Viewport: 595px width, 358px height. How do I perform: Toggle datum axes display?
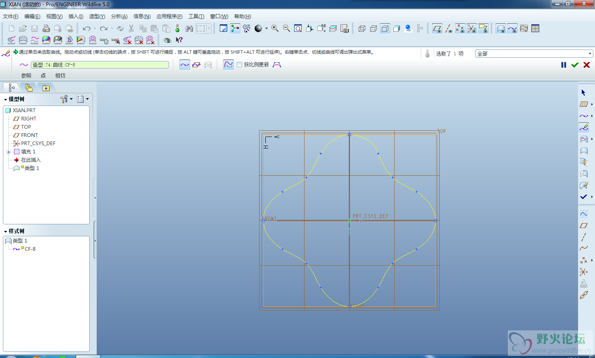tap(448, 28)
